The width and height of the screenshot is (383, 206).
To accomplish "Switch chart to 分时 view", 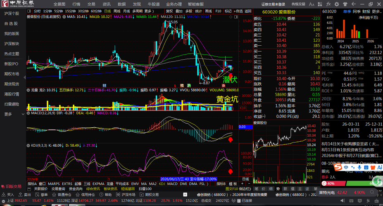I will [37, 11].
